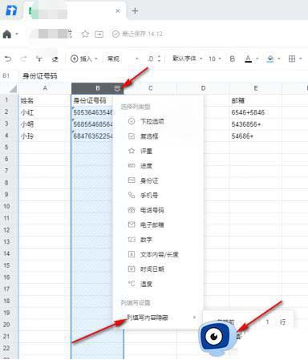
Task: Close the current document tab
Action: tap(118, 11)
